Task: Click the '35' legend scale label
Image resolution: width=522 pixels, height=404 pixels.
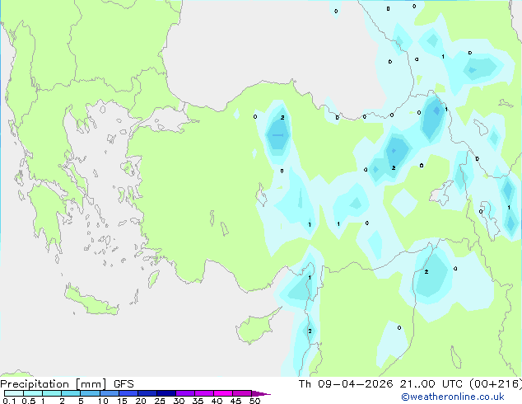Action: 198,401
